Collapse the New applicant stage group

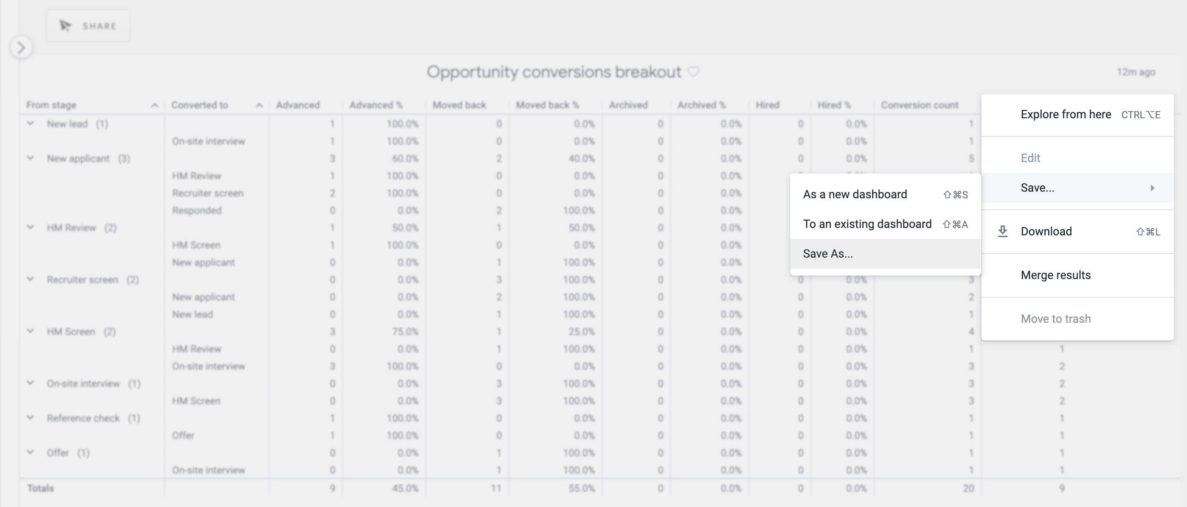pos(31,158)
